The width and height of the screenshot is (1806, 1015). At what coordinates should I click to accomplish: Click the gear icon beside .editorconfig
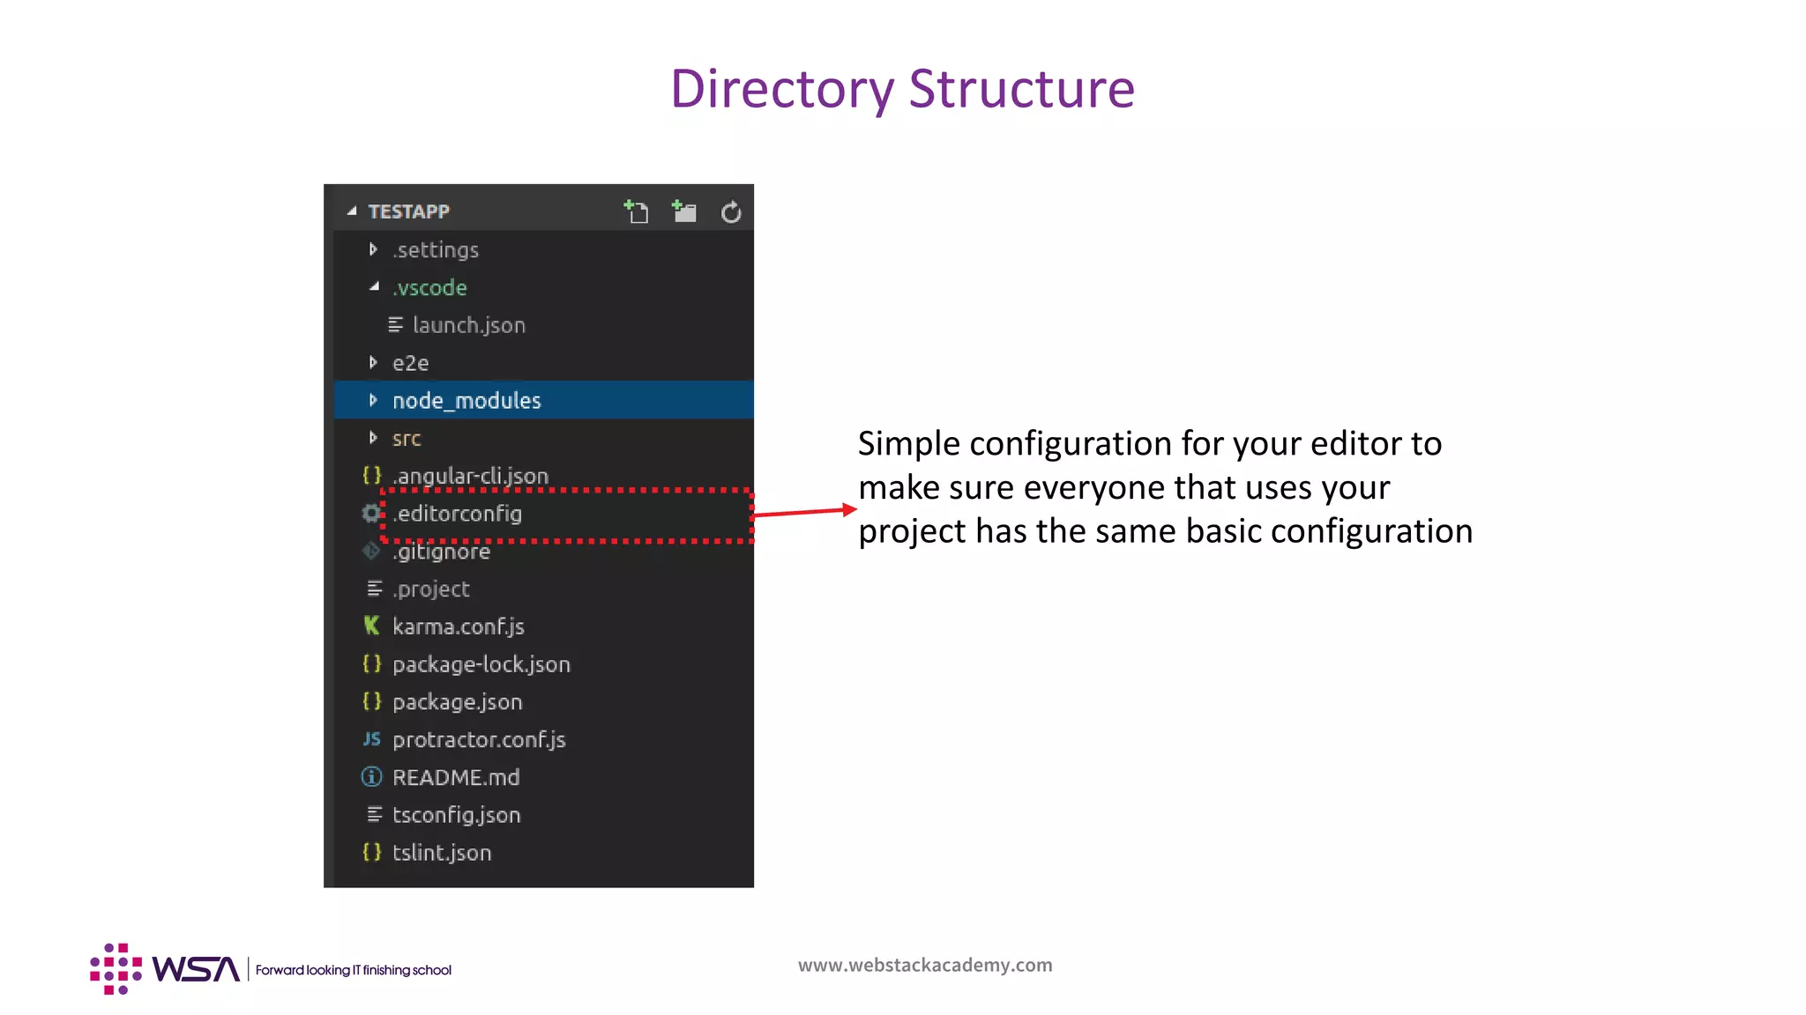[371, 514]
